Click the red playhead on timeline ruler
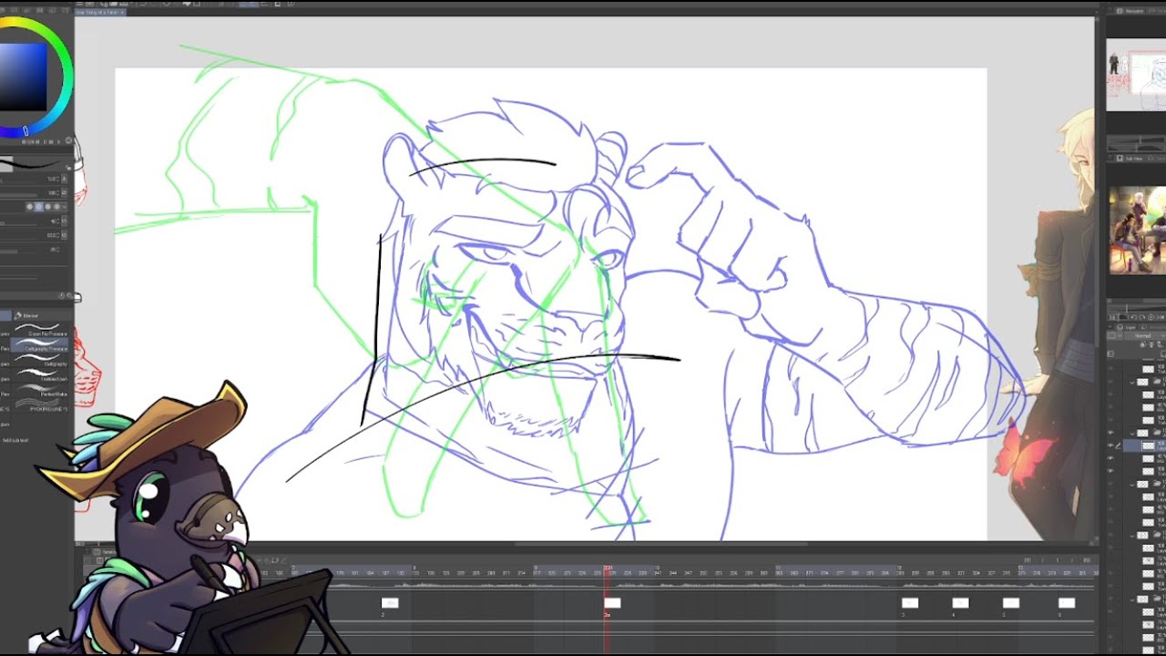1166x656 pixels. pyautogui.click(x=608, y=570)
